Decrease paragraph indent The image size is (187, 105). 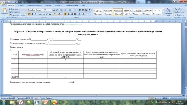(79, 10)
